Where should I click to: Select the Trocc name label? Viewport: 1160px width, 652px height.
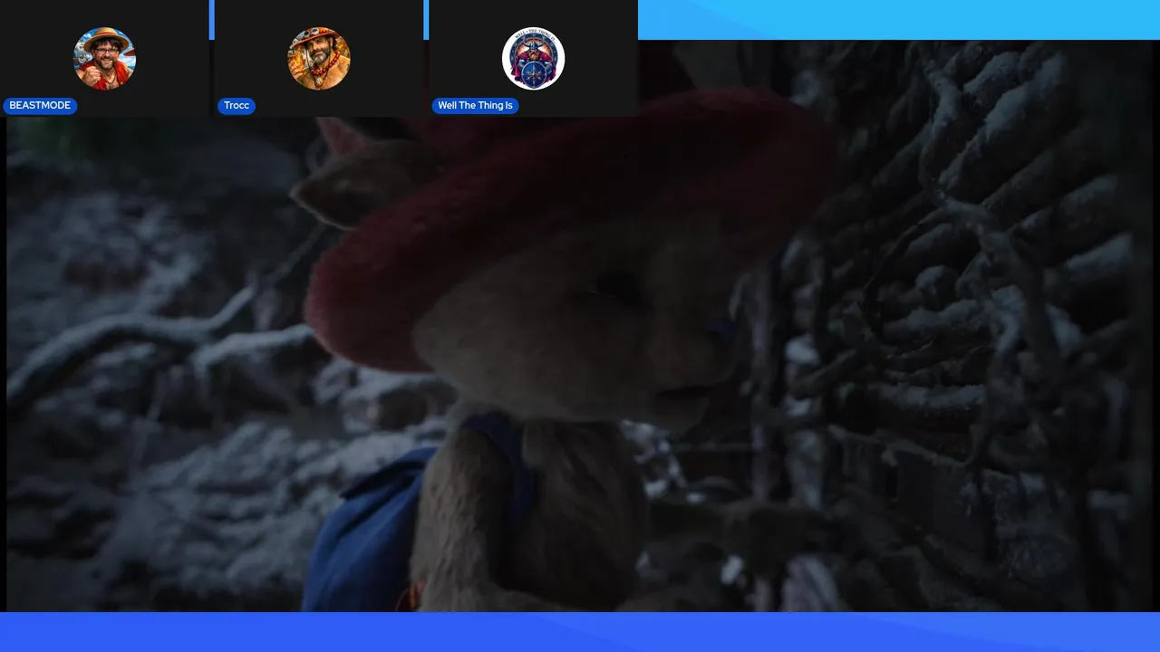(237, 106)
